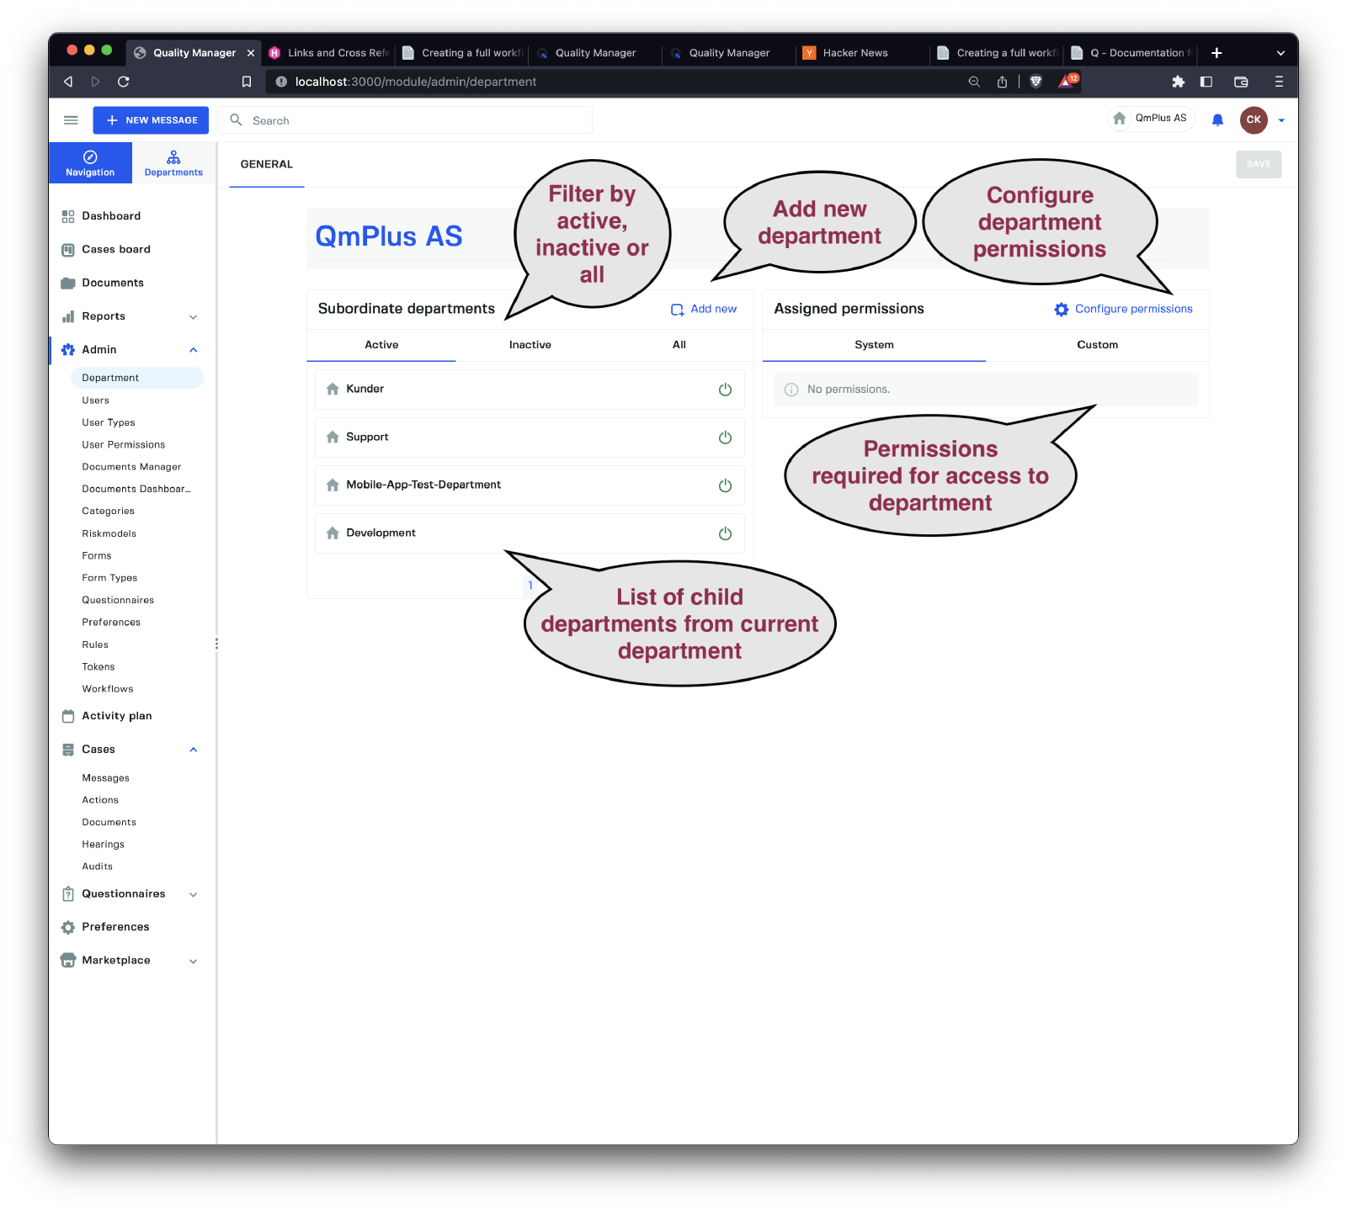This screenshot has width=1347, height=1209.
Task: Deactivate the Support department power toggle
Action: [725, 437]
